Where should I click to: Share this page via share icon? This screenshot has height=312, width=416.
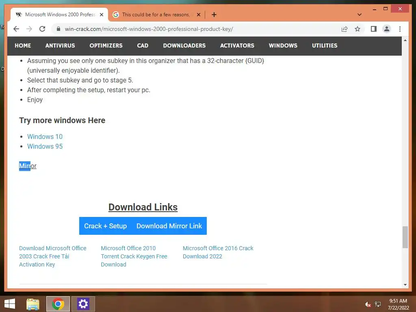click(344, 29)
